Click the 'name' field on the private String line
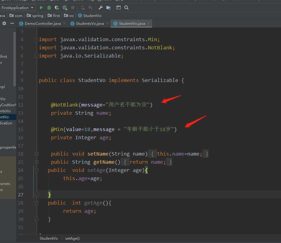 [x=102, y=113]
